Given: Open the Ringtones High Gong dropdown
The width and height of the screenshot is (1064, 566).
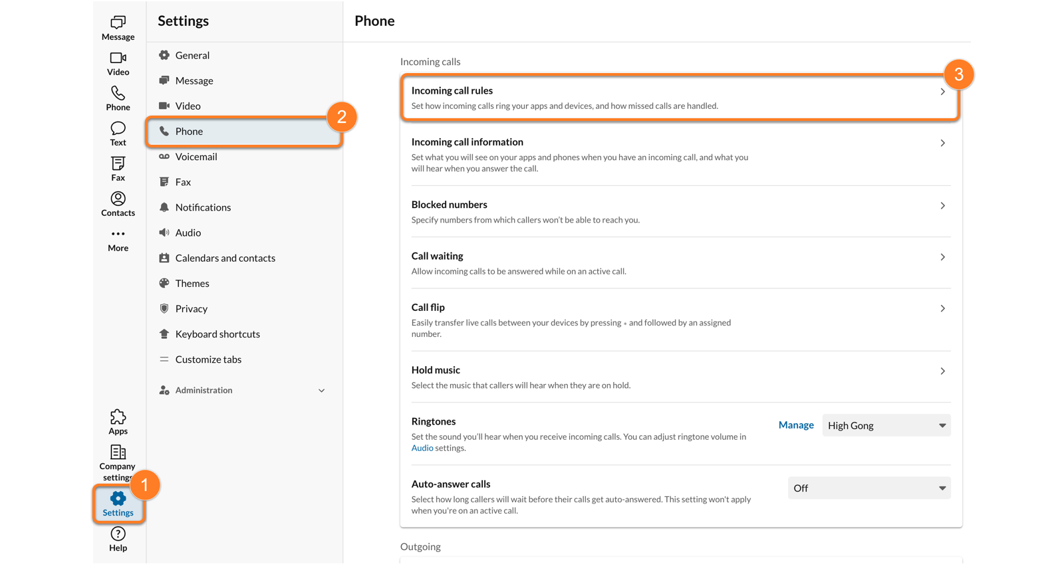Looking at the screenshot, I should 886,425.
